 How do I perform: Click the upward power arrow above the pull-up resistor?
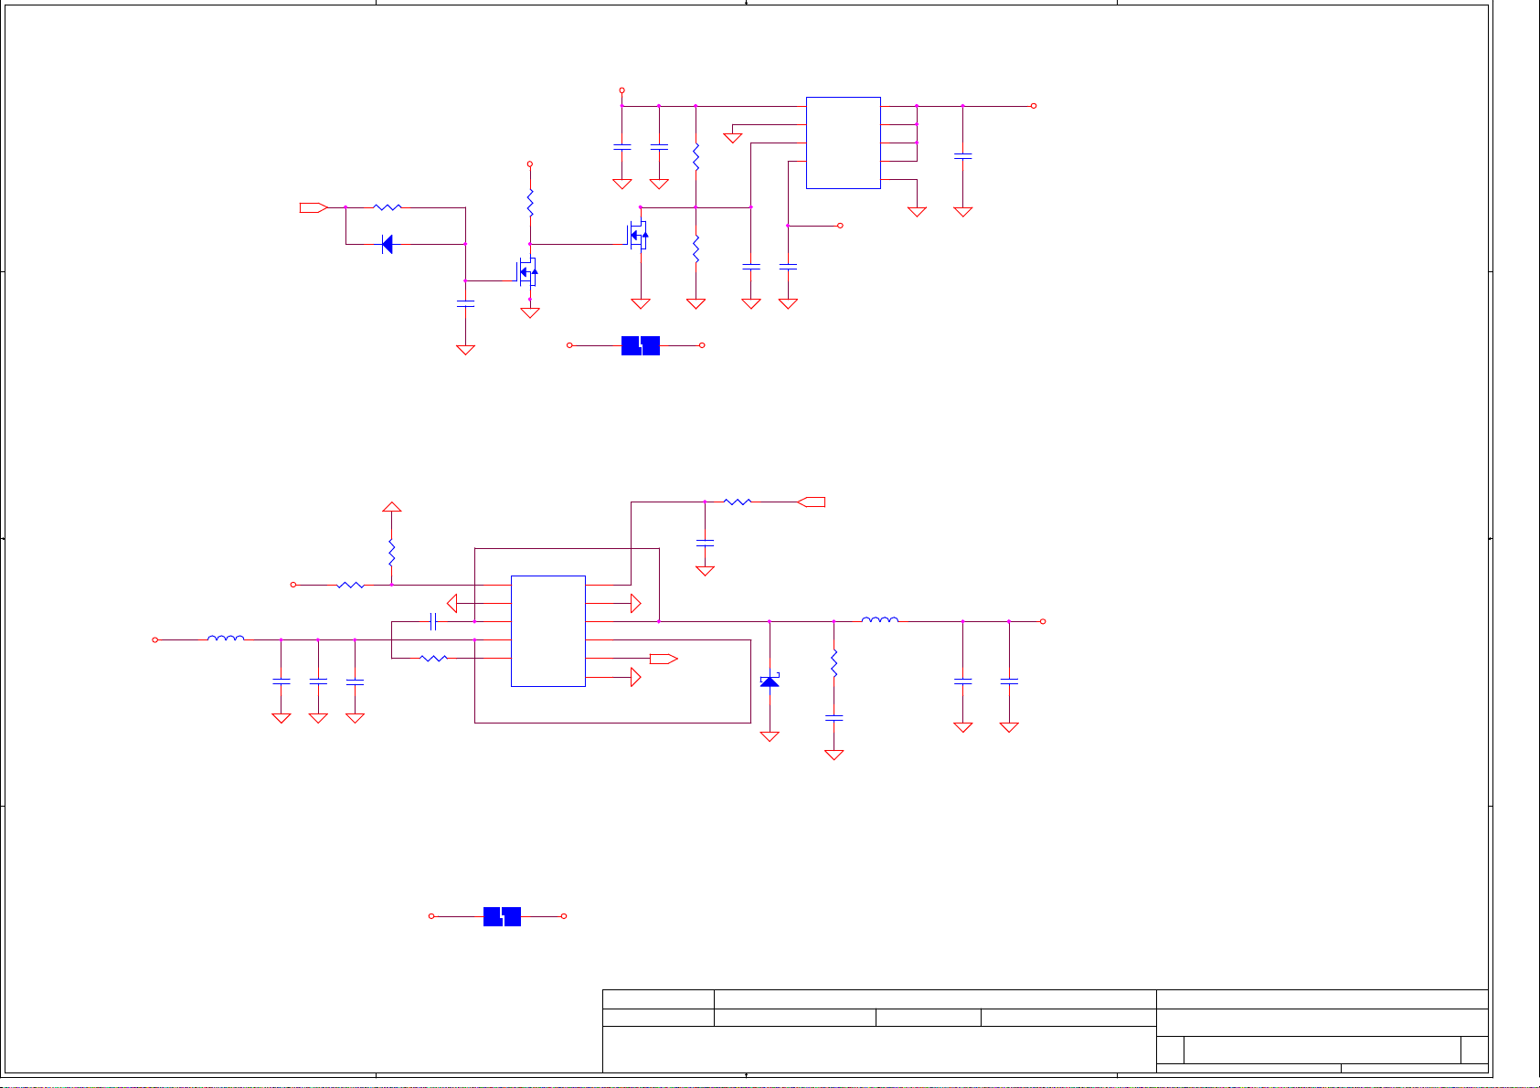point(391,506)
